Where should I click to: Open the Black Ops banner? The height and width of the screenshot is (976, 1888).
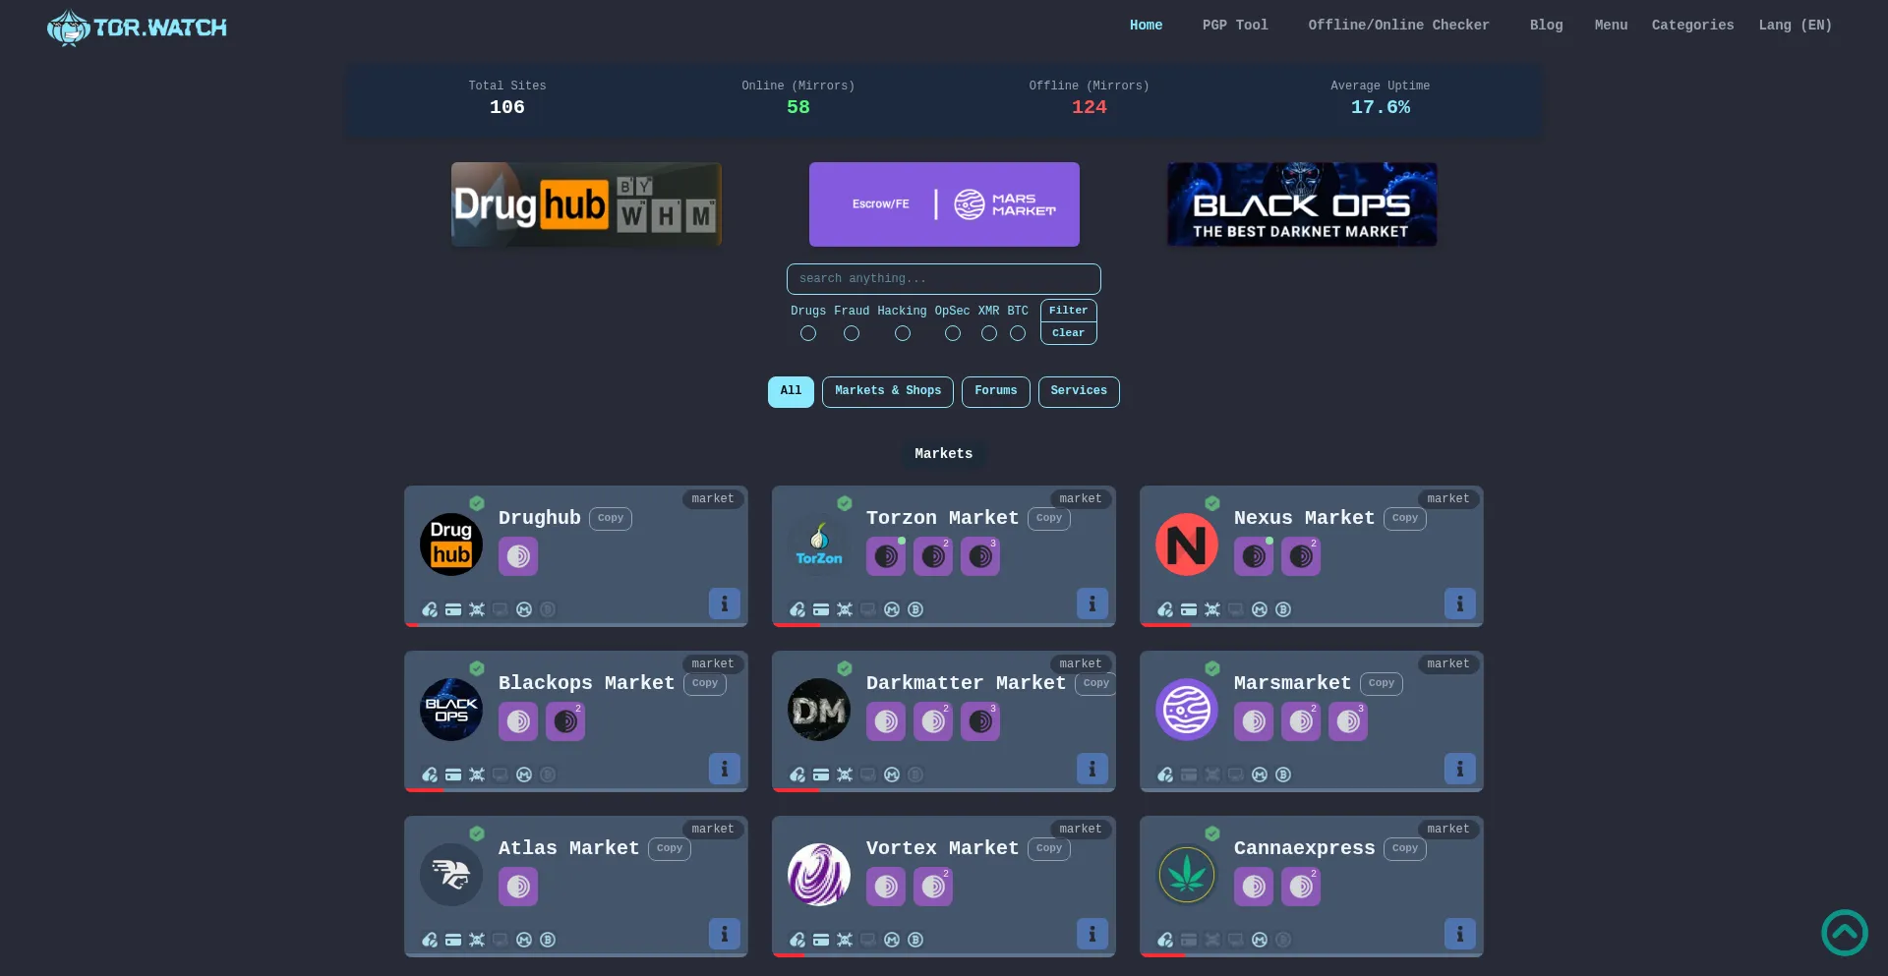coord(1302,204)
